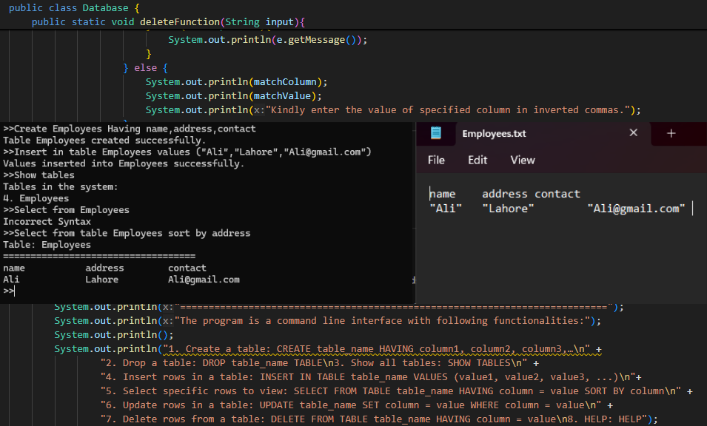The width and height of the screenshot is (707, 426).
Task: Focus the empty terminal prompt on the last line
Action: tap(9, 291)
